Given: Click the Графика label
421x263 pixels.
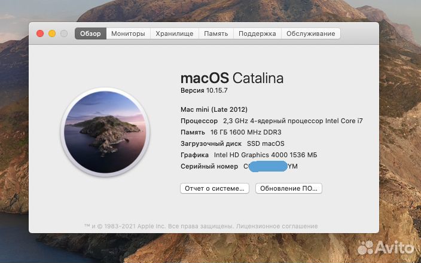Looking at the screenshot, I should 194,155.
